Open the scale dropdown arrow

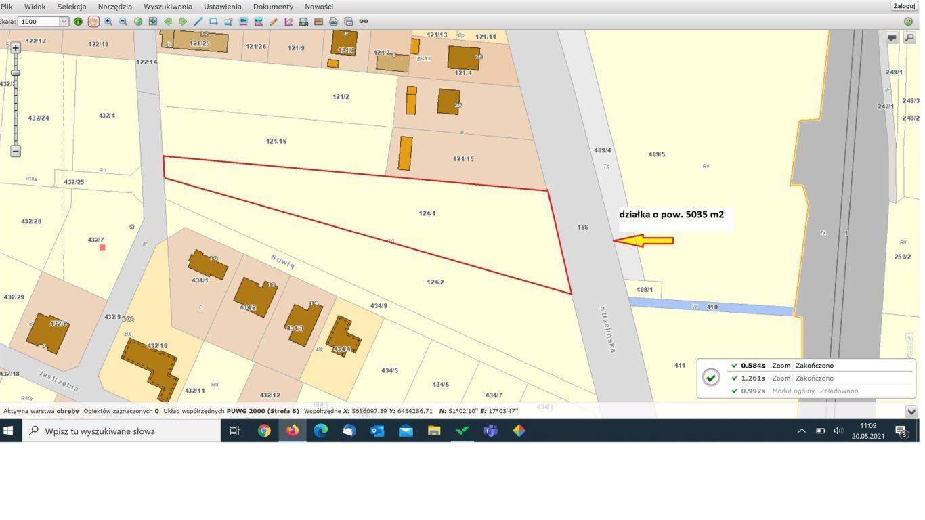click(64, 22)
